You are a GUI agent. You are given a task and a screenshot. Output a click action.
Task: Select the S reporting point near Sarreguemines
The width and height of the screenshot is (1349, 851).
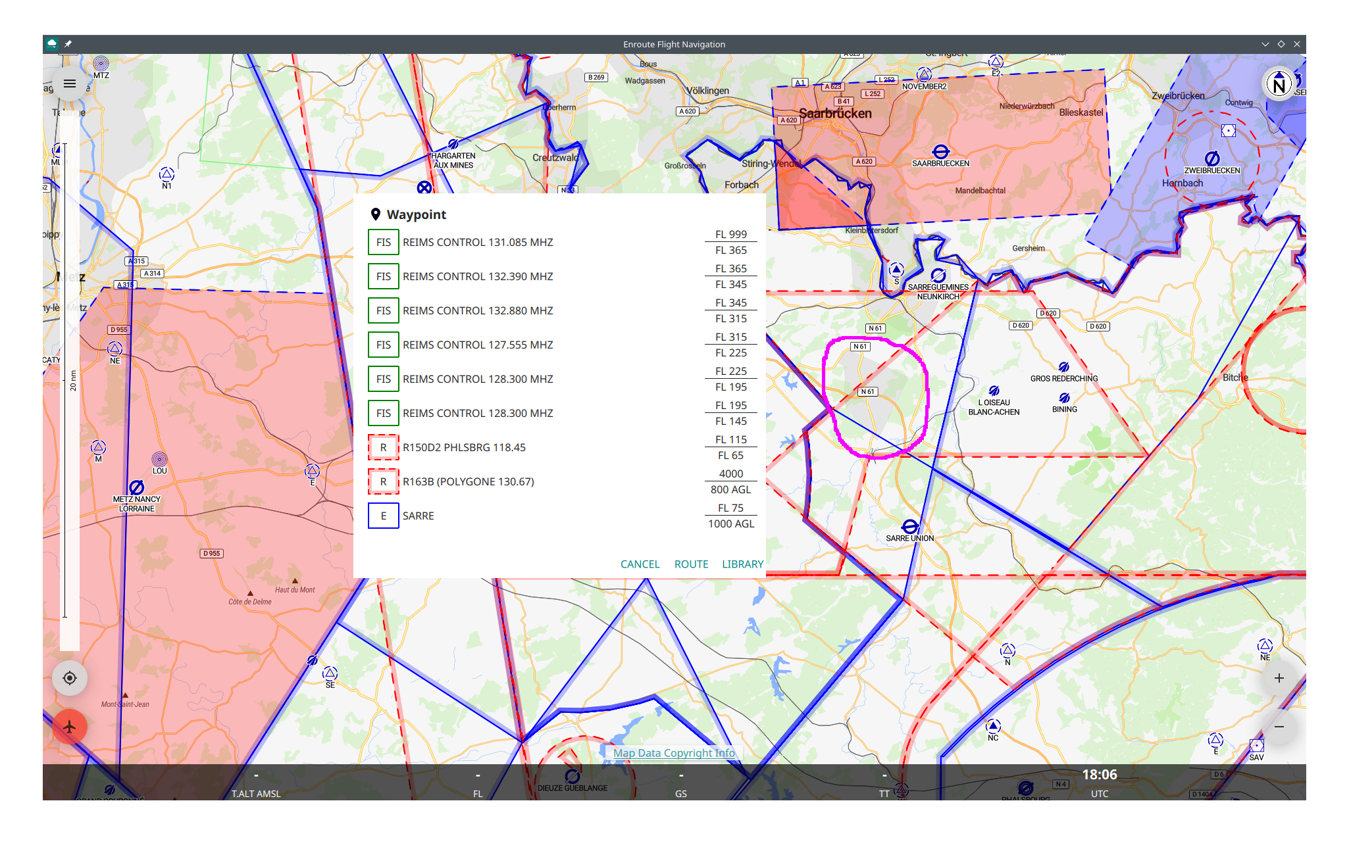tap(896, 269)
